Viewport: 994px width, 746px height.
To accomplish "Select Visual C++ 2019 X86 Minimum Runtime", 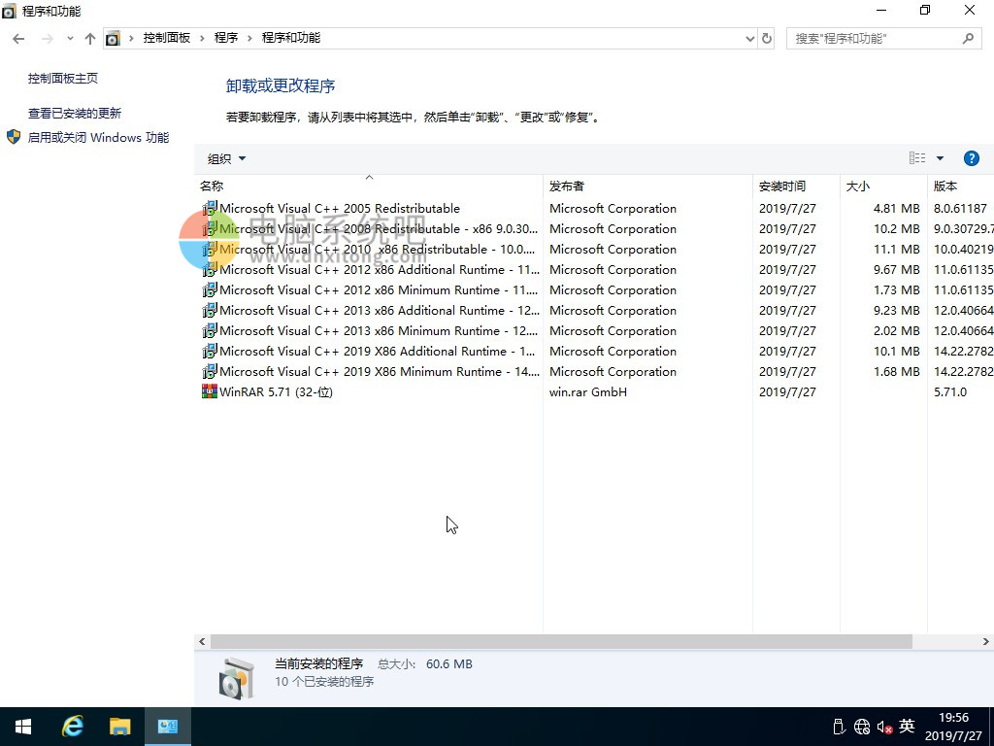I will (594, 371).
